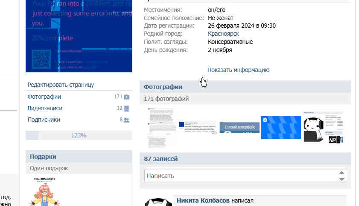This screenshot has width=359, height=206.
Task: Click Никита Колбасов's post avatar
Action: tap(158, 202)
